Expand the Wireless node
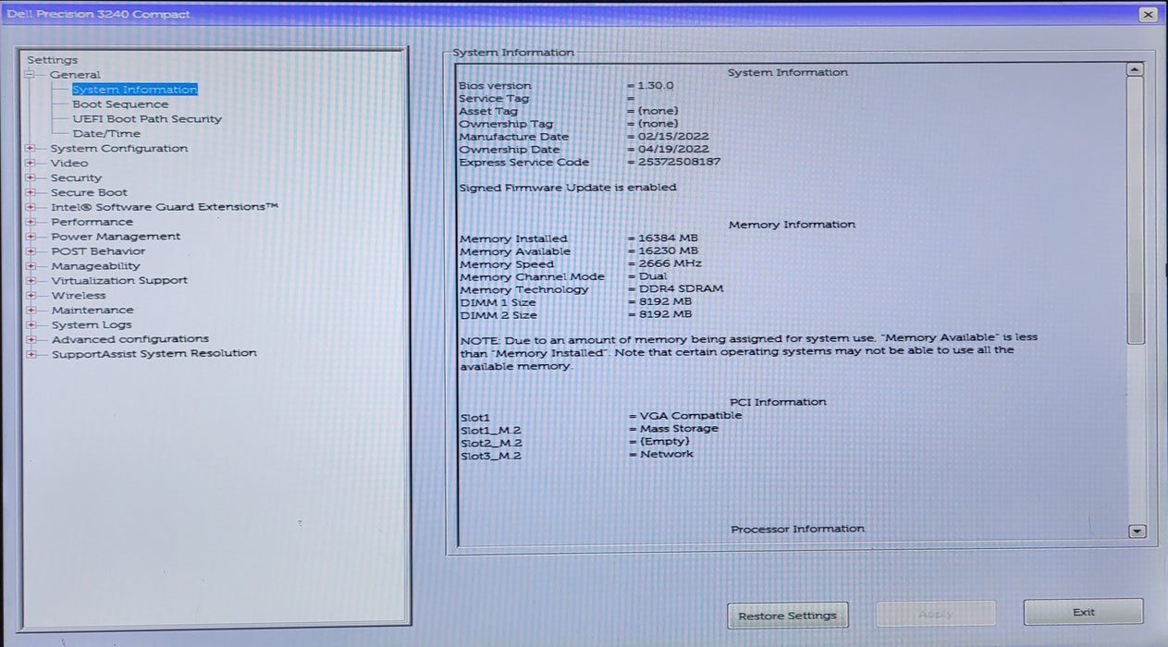1168x647 pixels. (x=31, y=296)
